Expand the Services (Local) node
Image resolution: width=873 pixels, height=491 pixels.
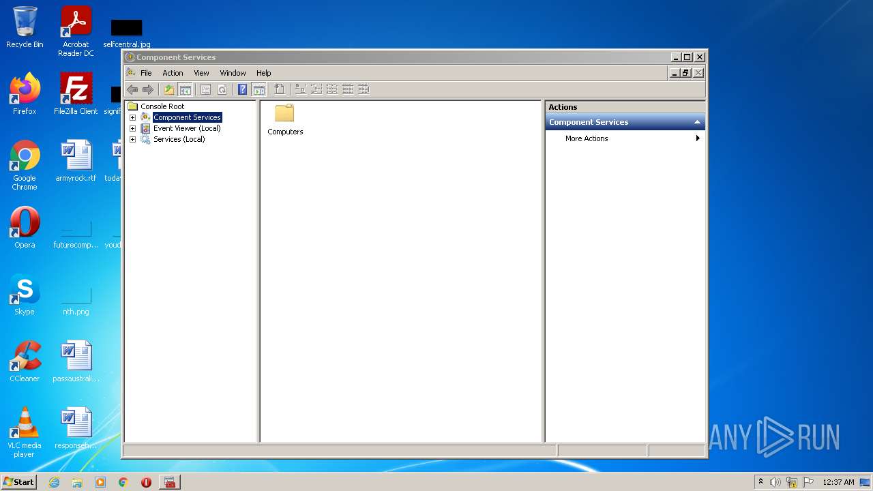tap(132, 139)
